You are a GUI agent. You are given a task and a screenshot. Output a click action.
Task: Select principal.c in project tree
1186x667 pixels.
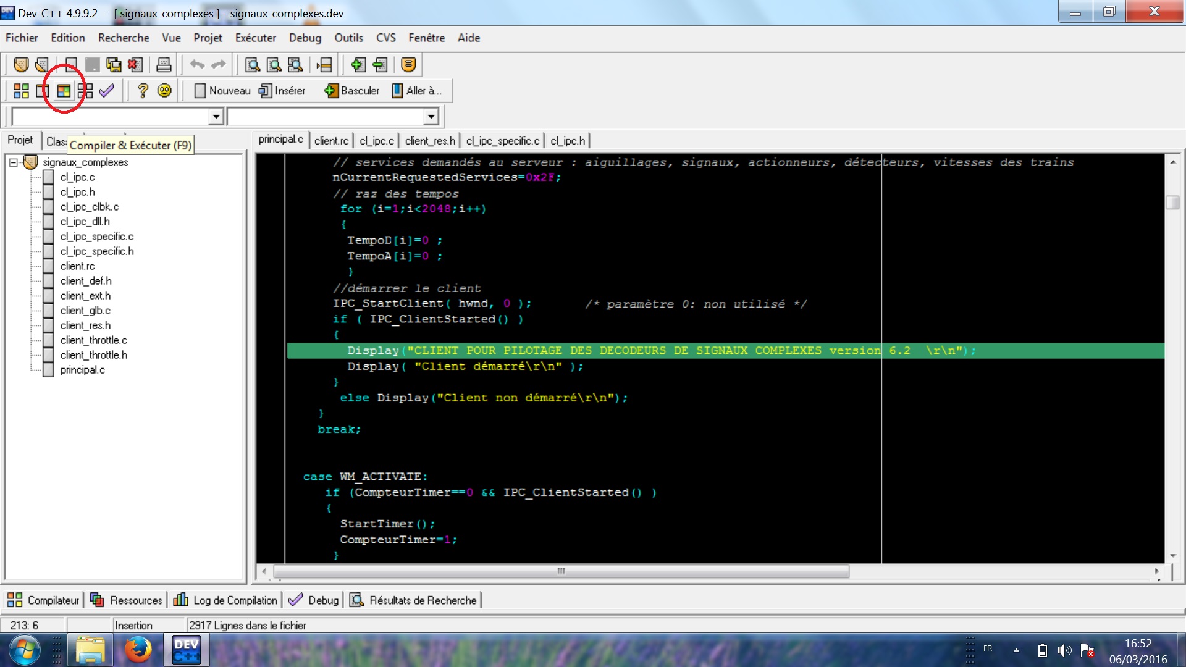point(83,370)
